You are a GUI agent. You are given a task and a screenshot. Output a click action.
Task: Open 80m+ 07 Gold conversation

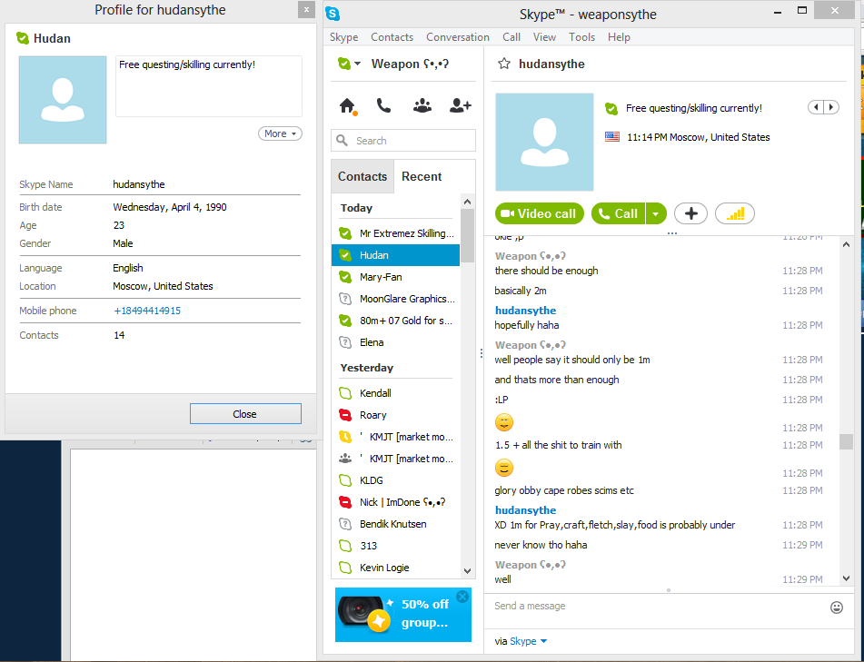click(395, 321)
